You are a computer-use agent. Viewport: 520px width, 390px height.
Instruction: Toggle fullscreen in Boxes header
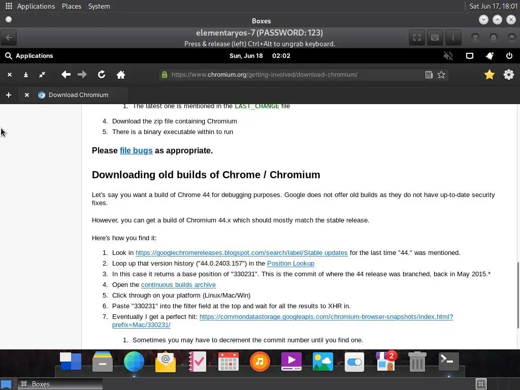(417, 38)
